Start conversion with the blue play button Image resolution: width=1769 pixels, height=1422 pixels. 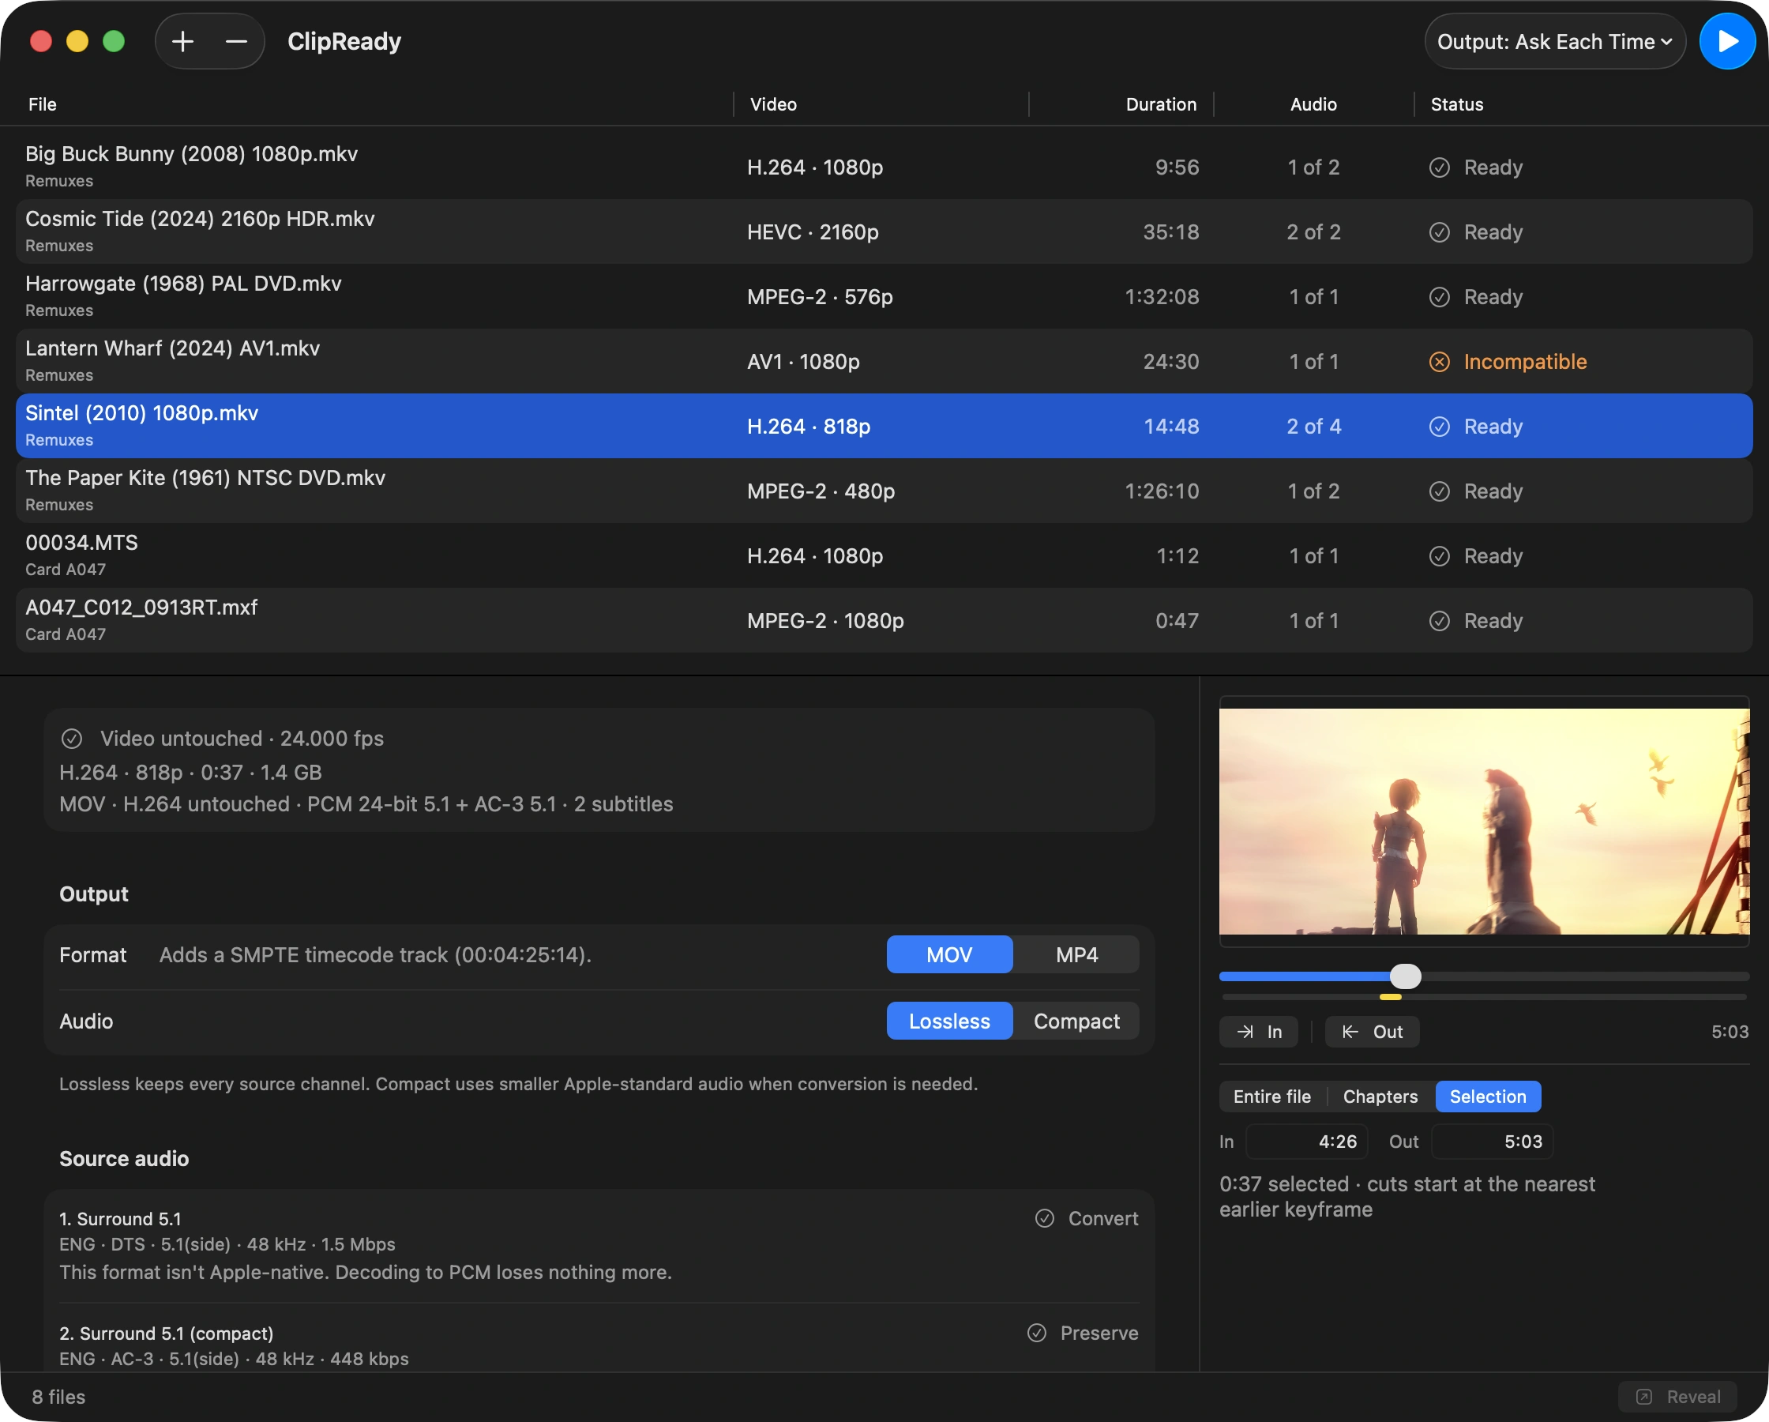click(x=1727, y=41)
